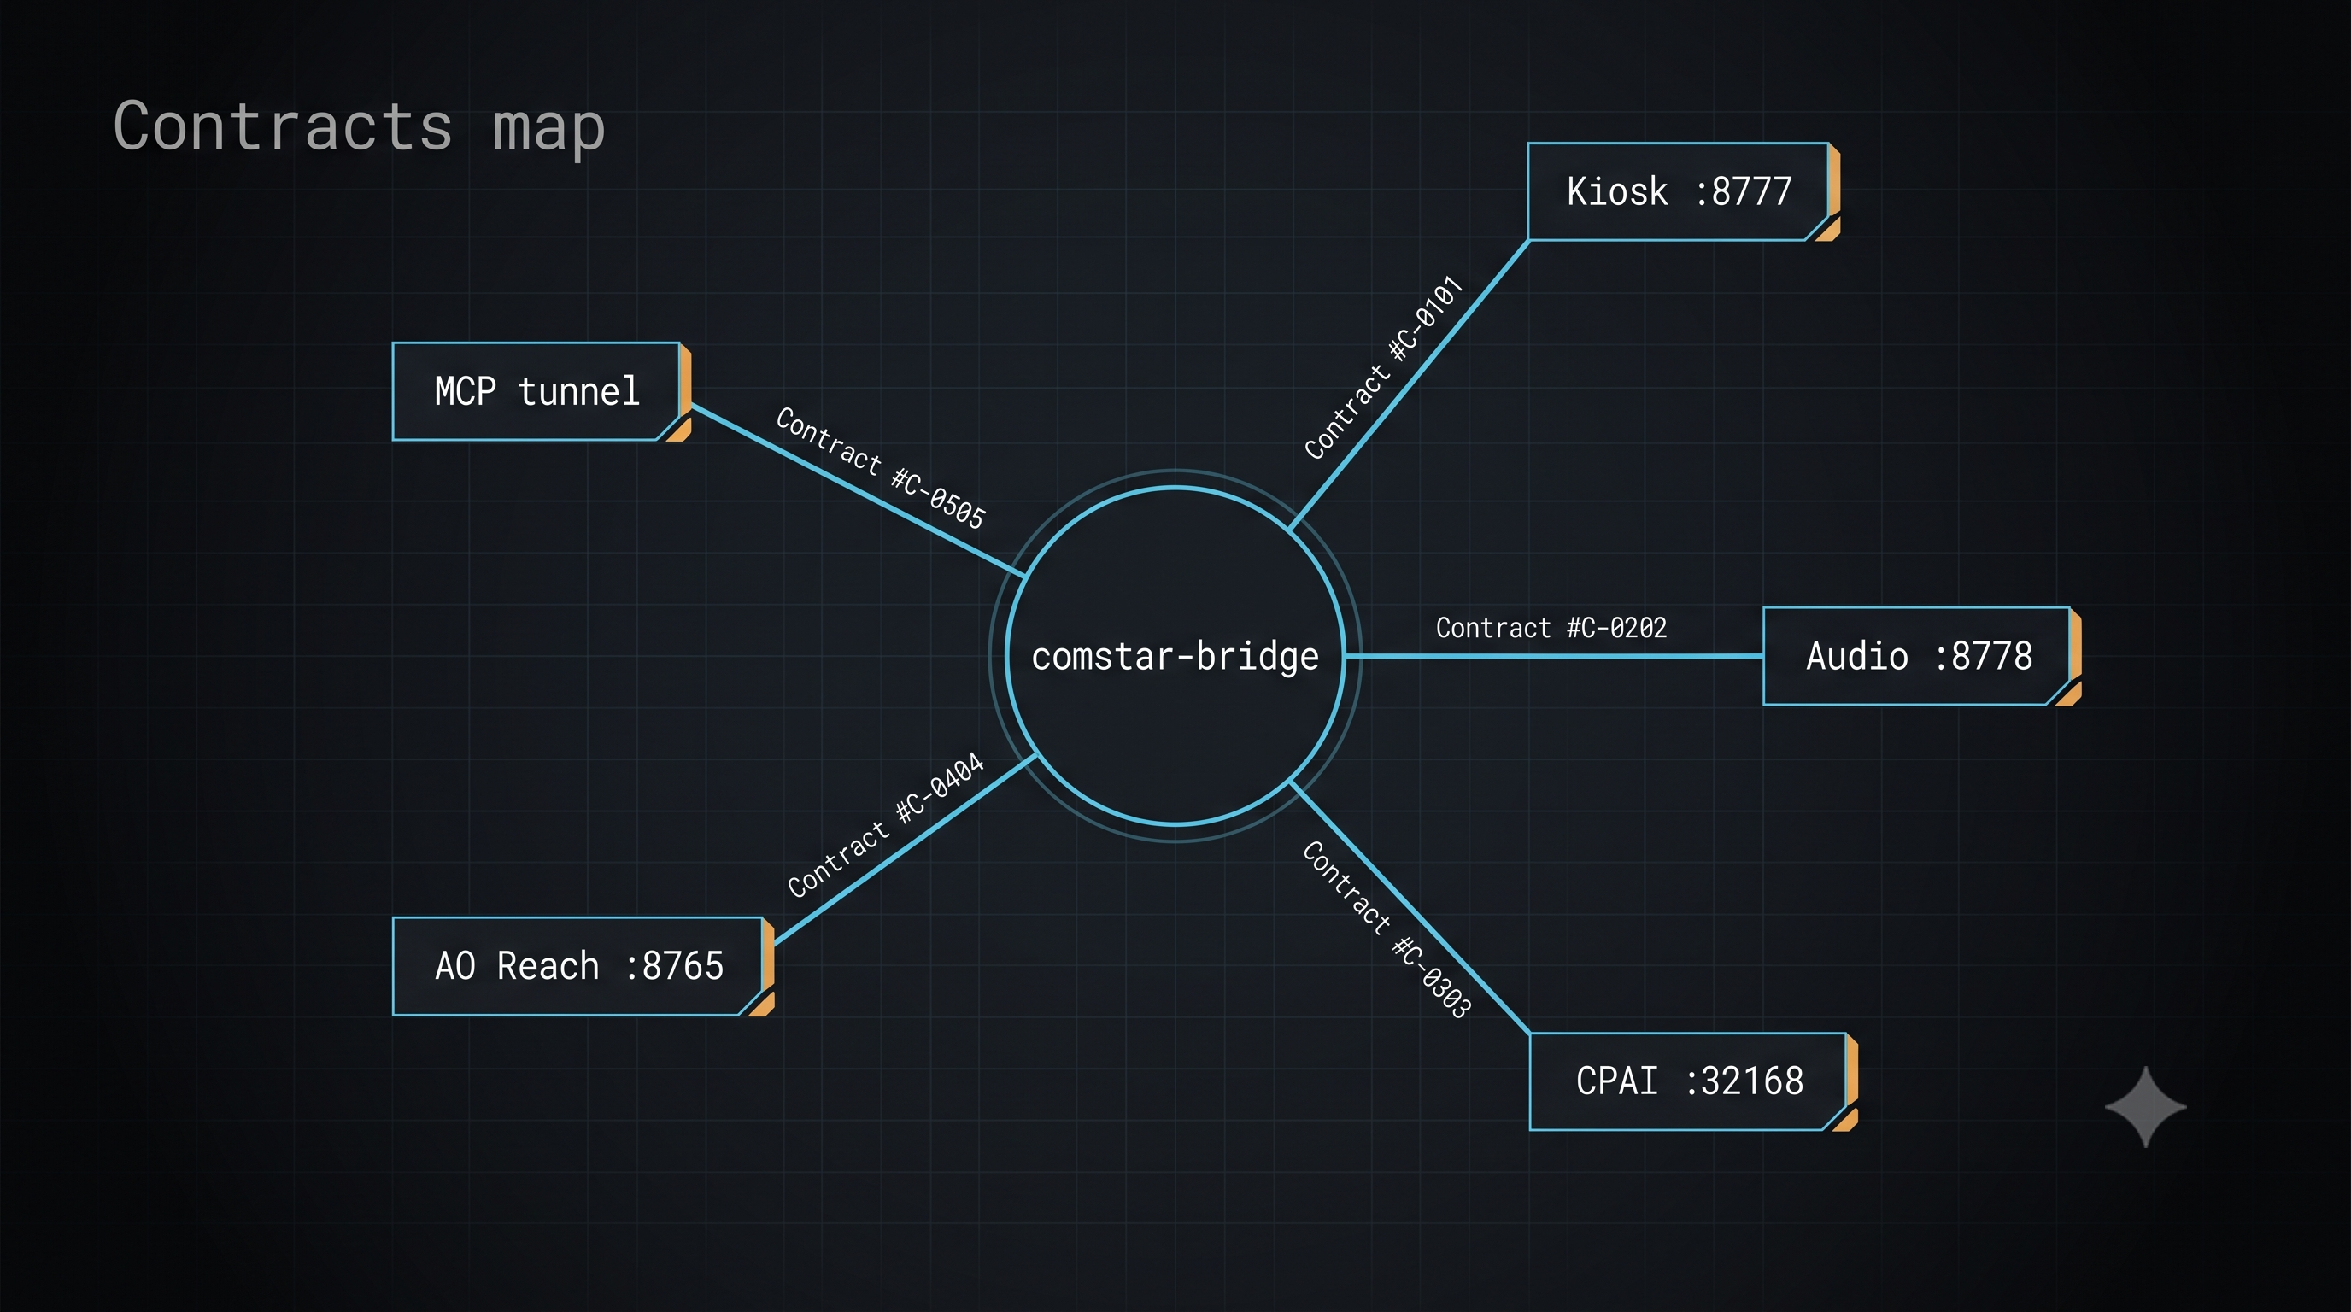The height and width of the screenshot is (1312, 2351).
Task: Select the CPAI :32168 node box
Action: pyautogui.click(x=1694, y=1082)
